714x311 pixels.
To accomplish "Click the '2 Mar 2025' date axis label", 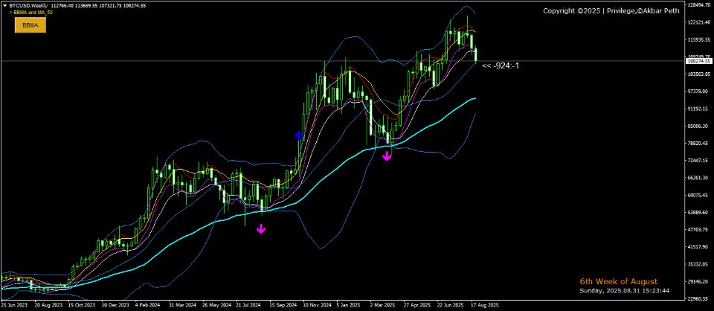I will (382, 304).
